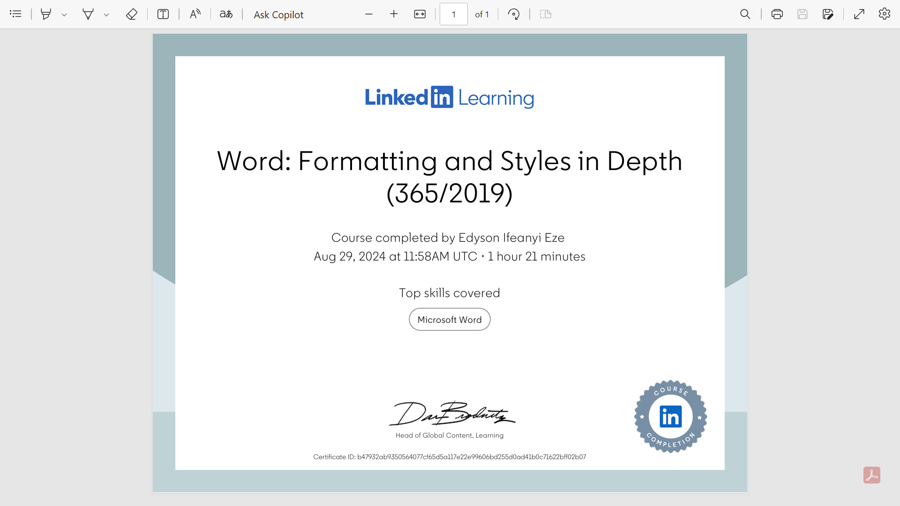900x506 pixels.
Task: Click 'Head of Global Content, Learning' text
Action: (x=450, y=435)
